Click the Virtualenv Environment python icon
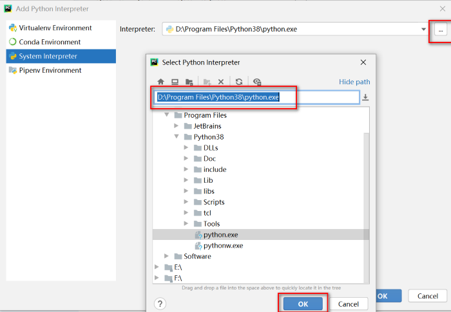451x312 pixels. (x=13, y=28)
